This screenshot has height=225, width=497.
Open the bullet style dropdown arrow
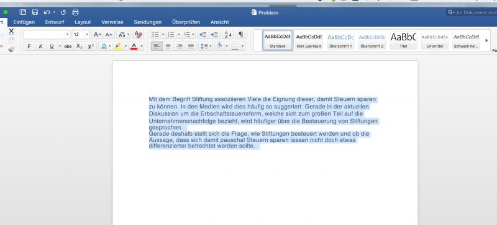163,35
